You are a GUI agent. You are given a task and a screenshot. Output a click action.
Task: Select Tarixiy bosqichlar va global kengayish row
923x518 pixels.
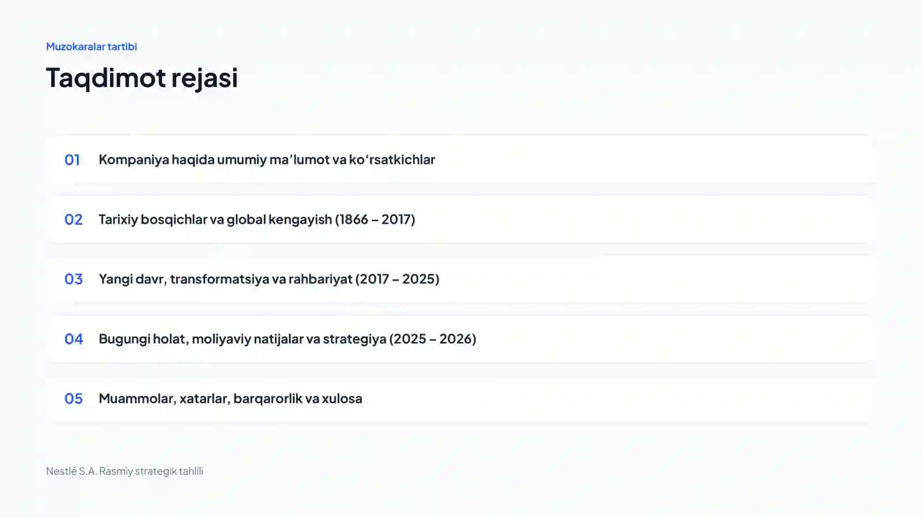point(461,220)
